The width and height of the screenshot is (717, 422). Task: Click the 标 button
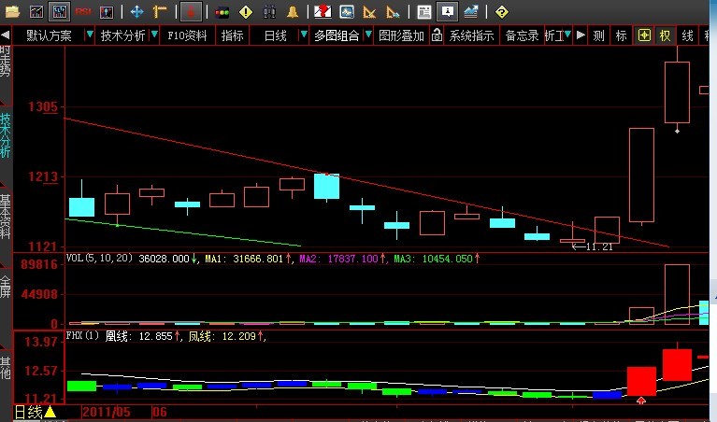click(x=621, y=35)
